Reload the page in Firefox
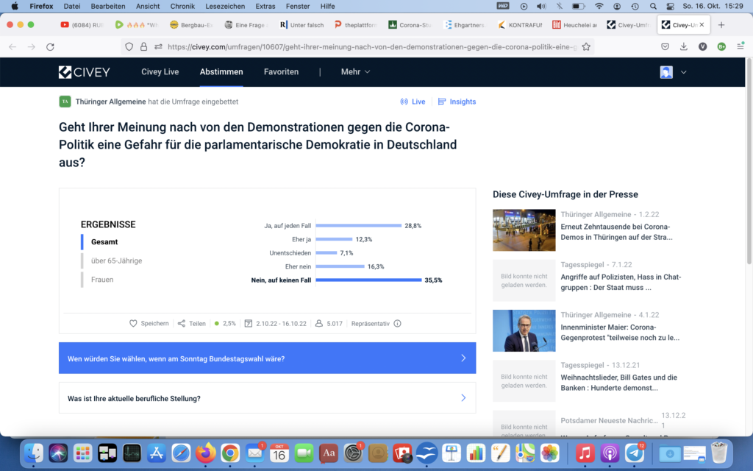 tap(50, 46)
